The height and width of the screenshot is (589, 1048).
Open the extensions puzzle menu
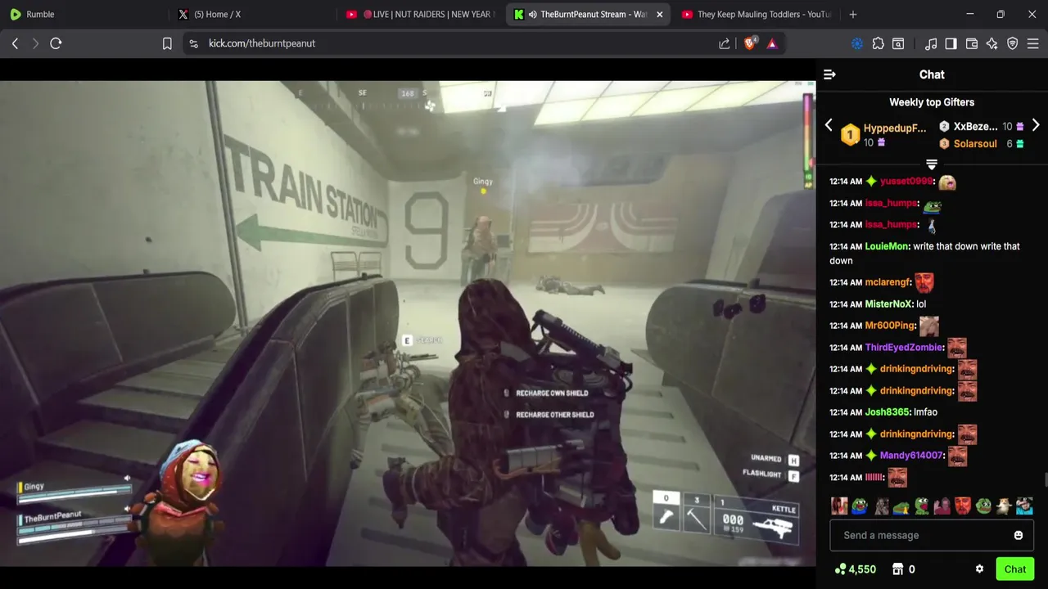coord(879,43)
